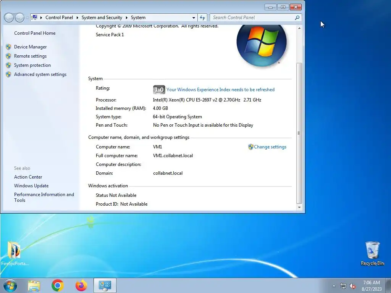
Task: Expand the arrow before Control Panel breadcrumb
Action: click(x=41, y=18)
